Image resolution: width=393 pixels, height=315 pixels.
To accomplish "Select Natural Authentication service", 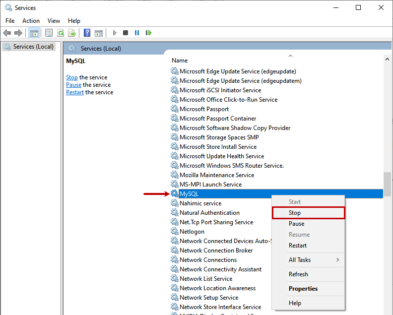I will (209, 213).
